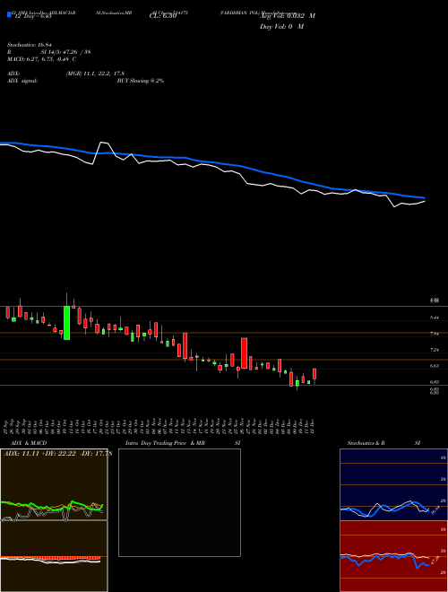This screenshot has width=448, height=592.
Task: Click the 'SI 14/3: 47.26 / 38' value
Action: coord(66,52)
